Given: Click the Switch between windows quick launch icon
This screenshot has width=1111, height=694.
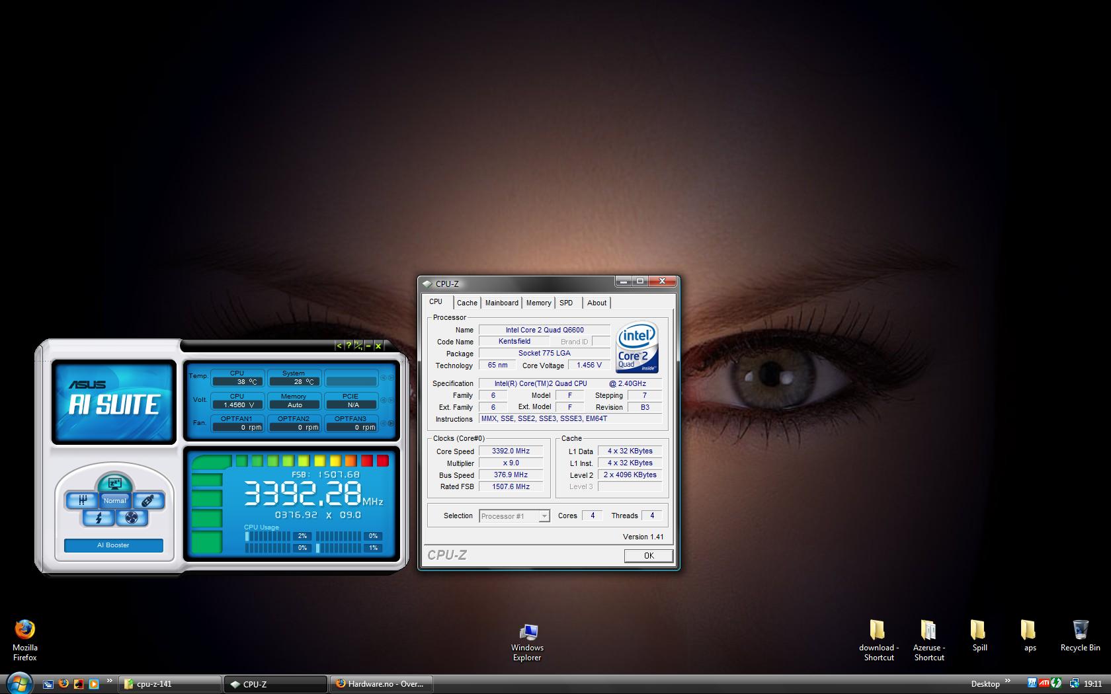Looking at the screenshot, I should [x=48, y=684].
